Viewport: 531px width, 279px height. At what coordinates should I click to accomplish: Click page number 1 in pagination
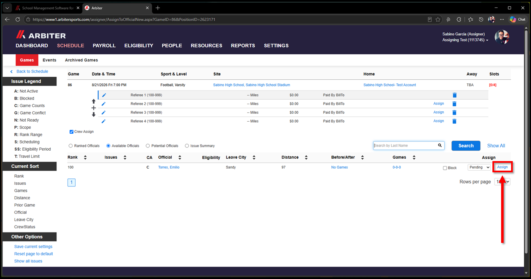pos(71,182)
